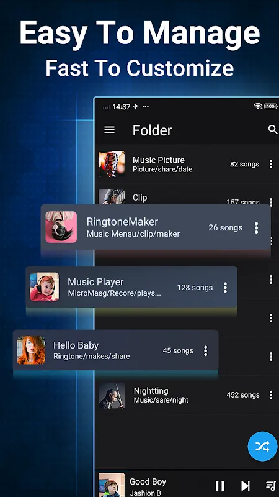This screenshot has height=497, width=279.
Task: Skip to the next track
Action: coord(245,486)
